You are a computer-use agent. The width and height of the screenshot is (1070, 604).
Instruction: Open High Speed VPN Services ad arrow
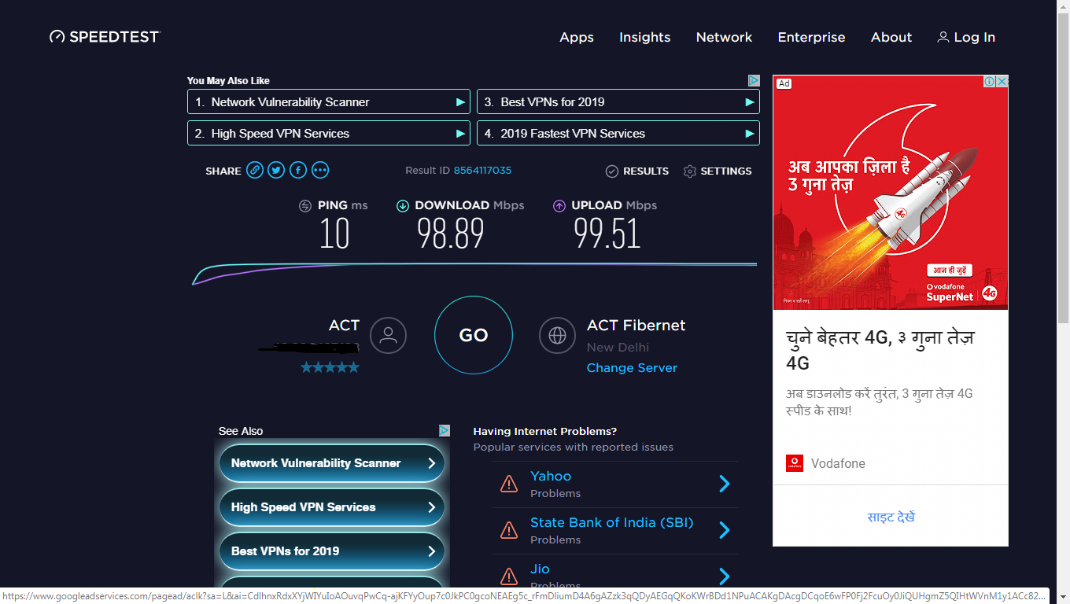point(461,134)
